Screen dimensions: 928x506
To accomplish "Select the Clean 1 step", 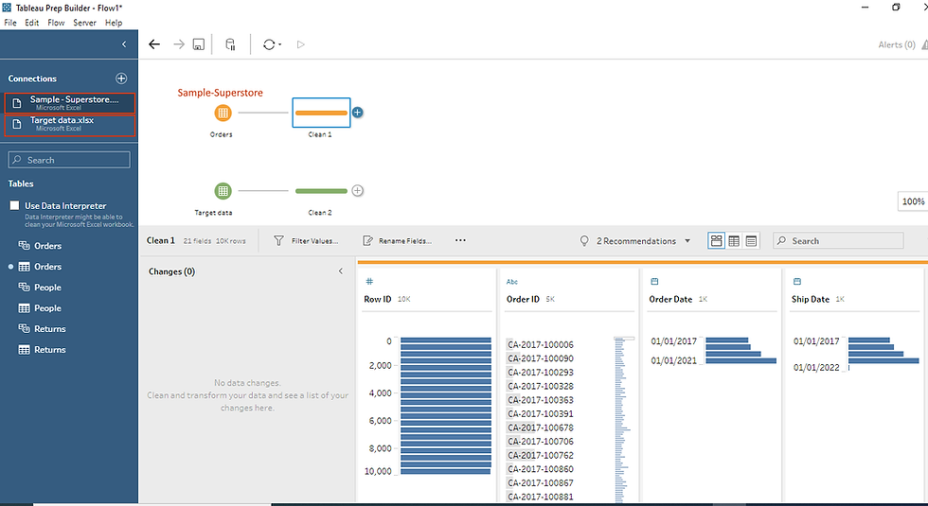I will [x=321, y=113].
